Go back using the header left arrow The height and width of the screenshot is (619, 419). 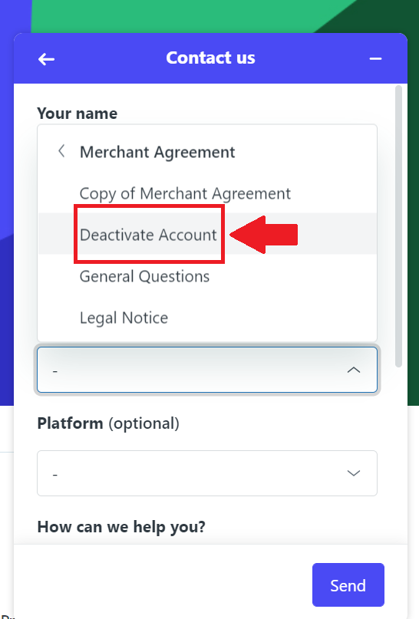point(46,59)
